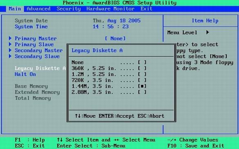Viewport: 239px width, 149px height.
Task: Click the day value 18
Action: (x=122, y=20)
